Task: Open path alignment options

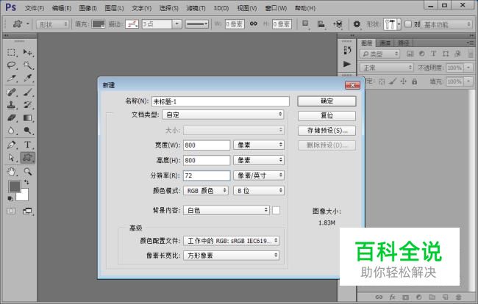Action: 321,23
